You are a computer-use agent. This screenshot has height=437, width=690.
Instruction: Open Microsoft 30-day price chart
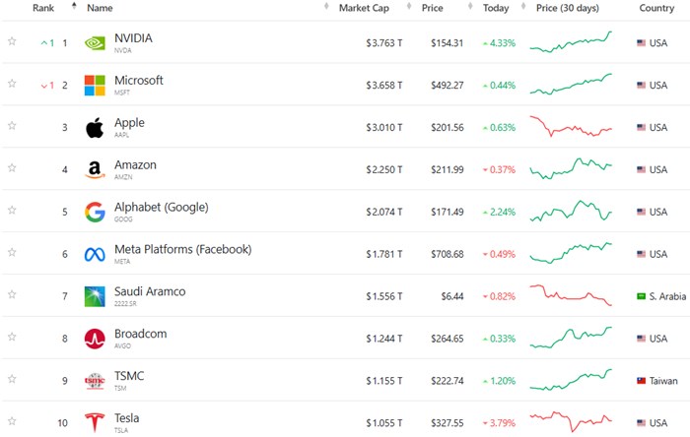(x=571, y=86)
